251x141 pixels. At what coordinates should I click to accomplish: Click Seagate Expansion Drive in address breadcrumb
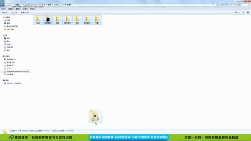pos(34,5)
